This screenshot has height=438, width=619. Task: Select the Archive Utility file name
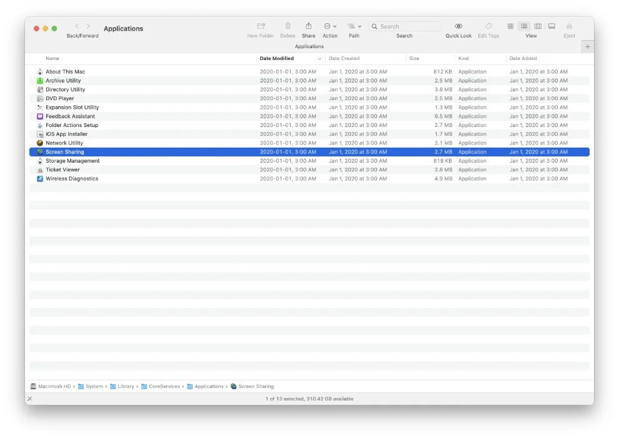[x=63, y=81]
